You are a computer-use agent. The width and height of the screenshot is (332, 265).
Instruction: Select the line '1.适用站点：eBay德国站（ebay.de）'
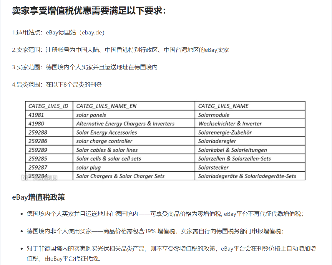click(x=58, y=33)
